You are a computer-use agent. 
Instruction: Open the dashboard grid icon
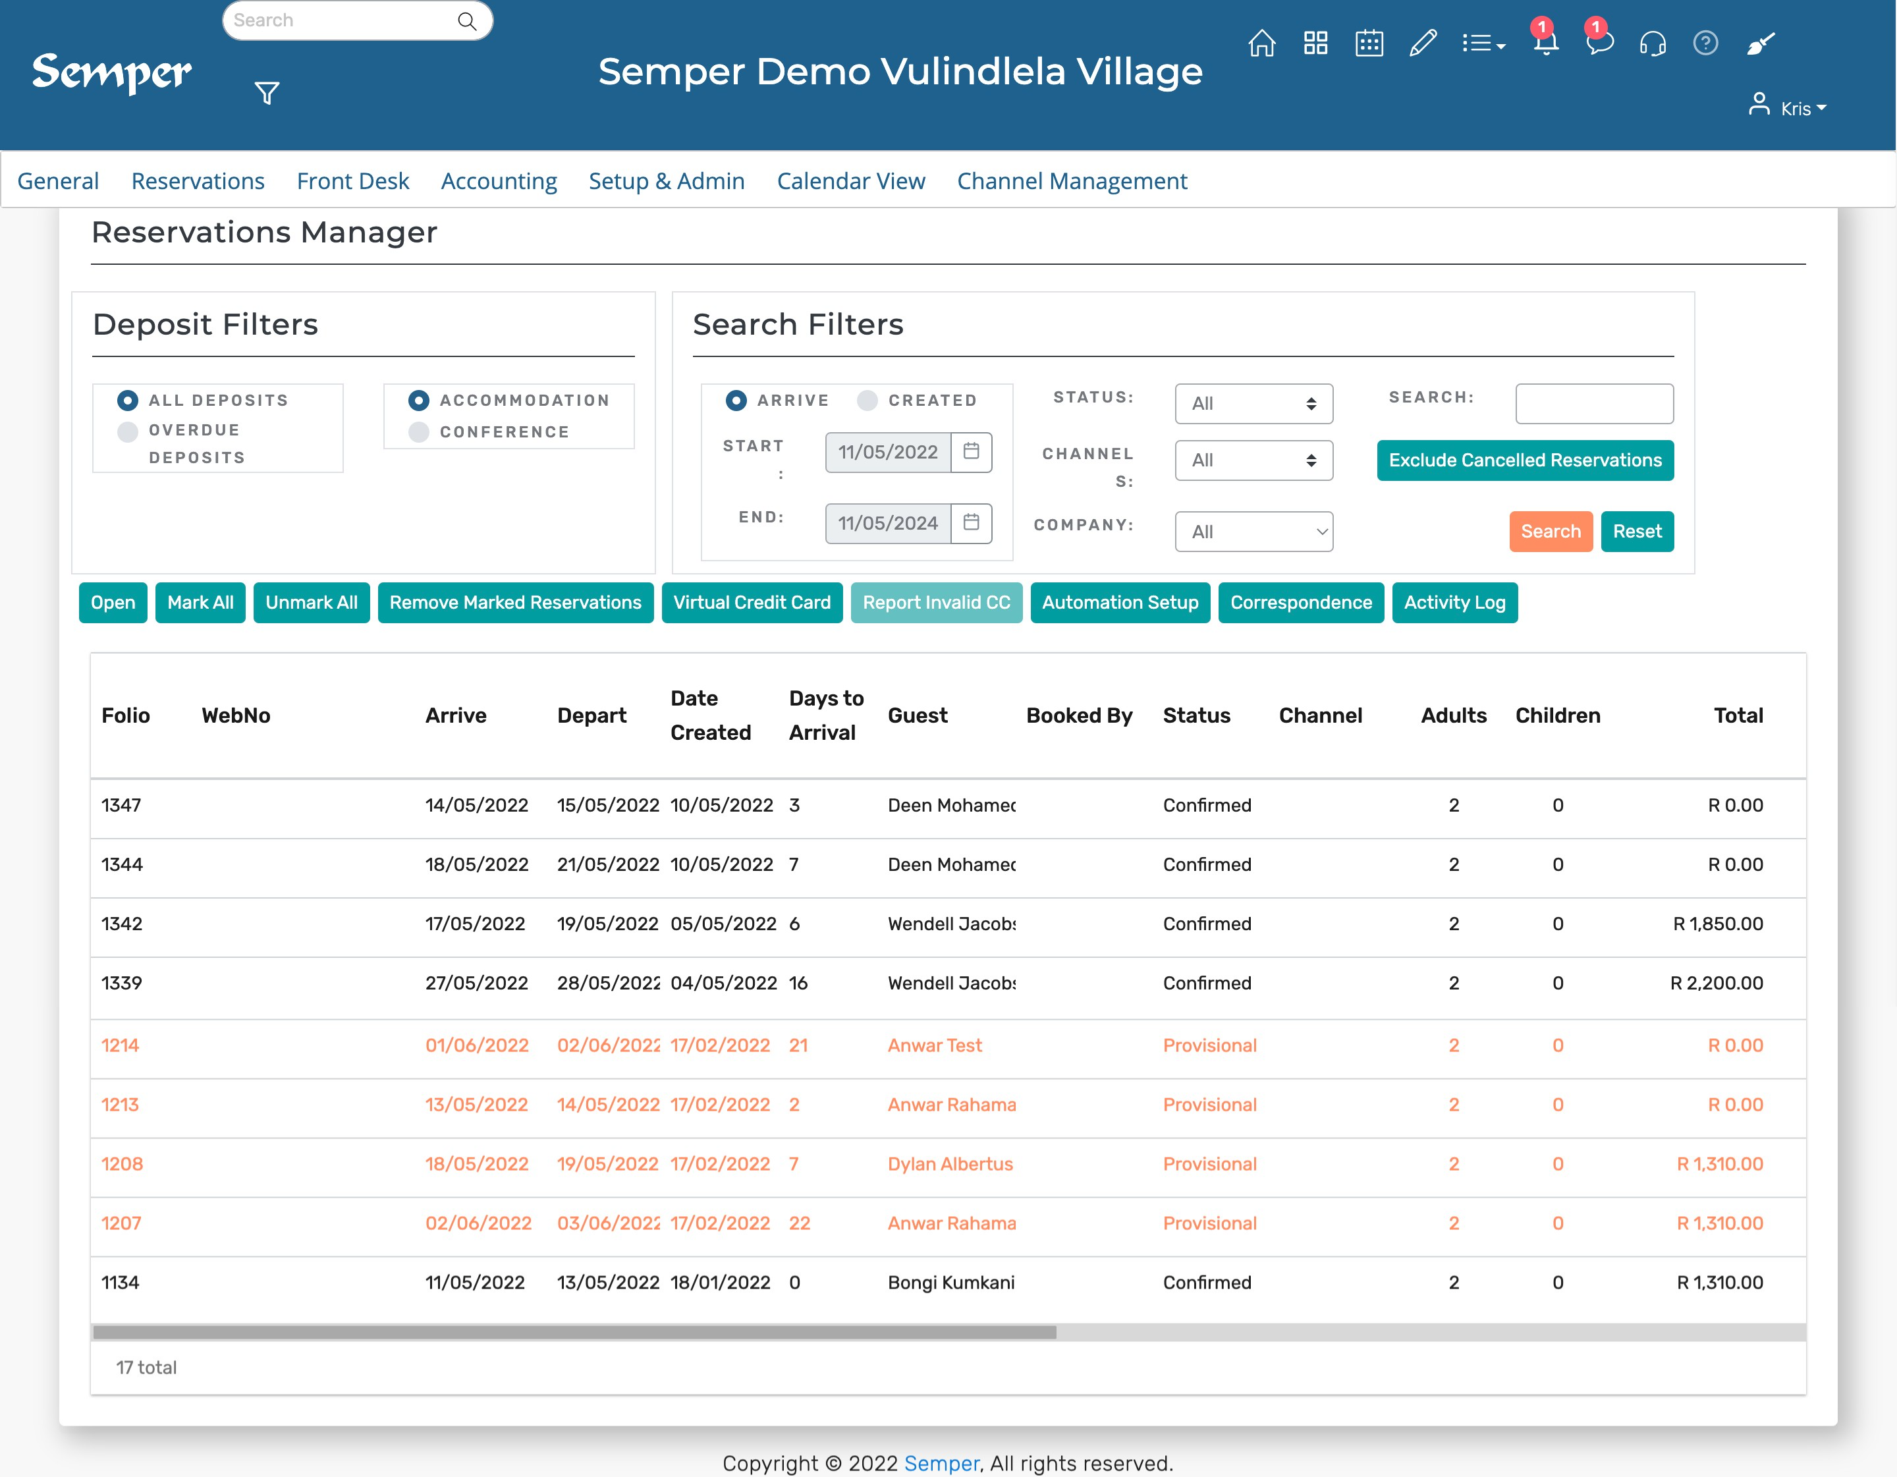tap(1315, 43)
